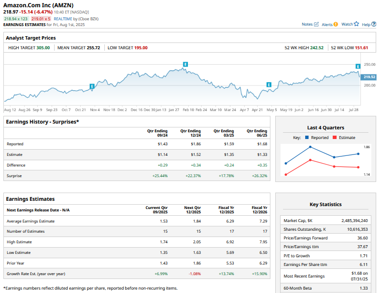Click the difference value +0.24
Viewport: 380px width, 293px height.
(x=229, y=165)
